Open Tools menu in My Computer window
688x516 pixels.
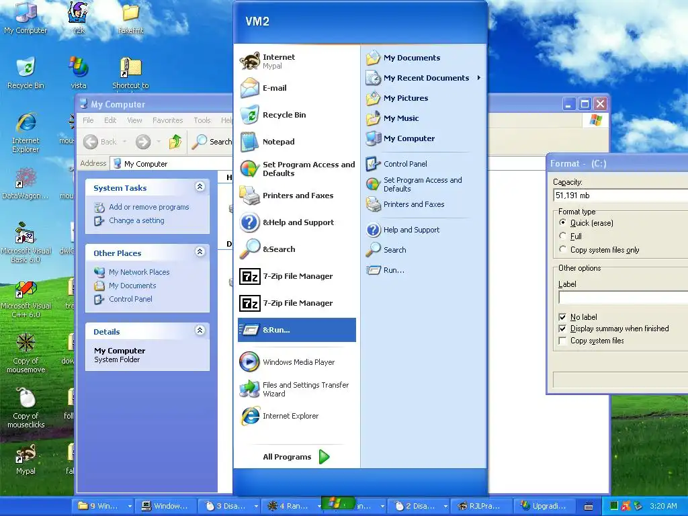(x=202, y=120)
